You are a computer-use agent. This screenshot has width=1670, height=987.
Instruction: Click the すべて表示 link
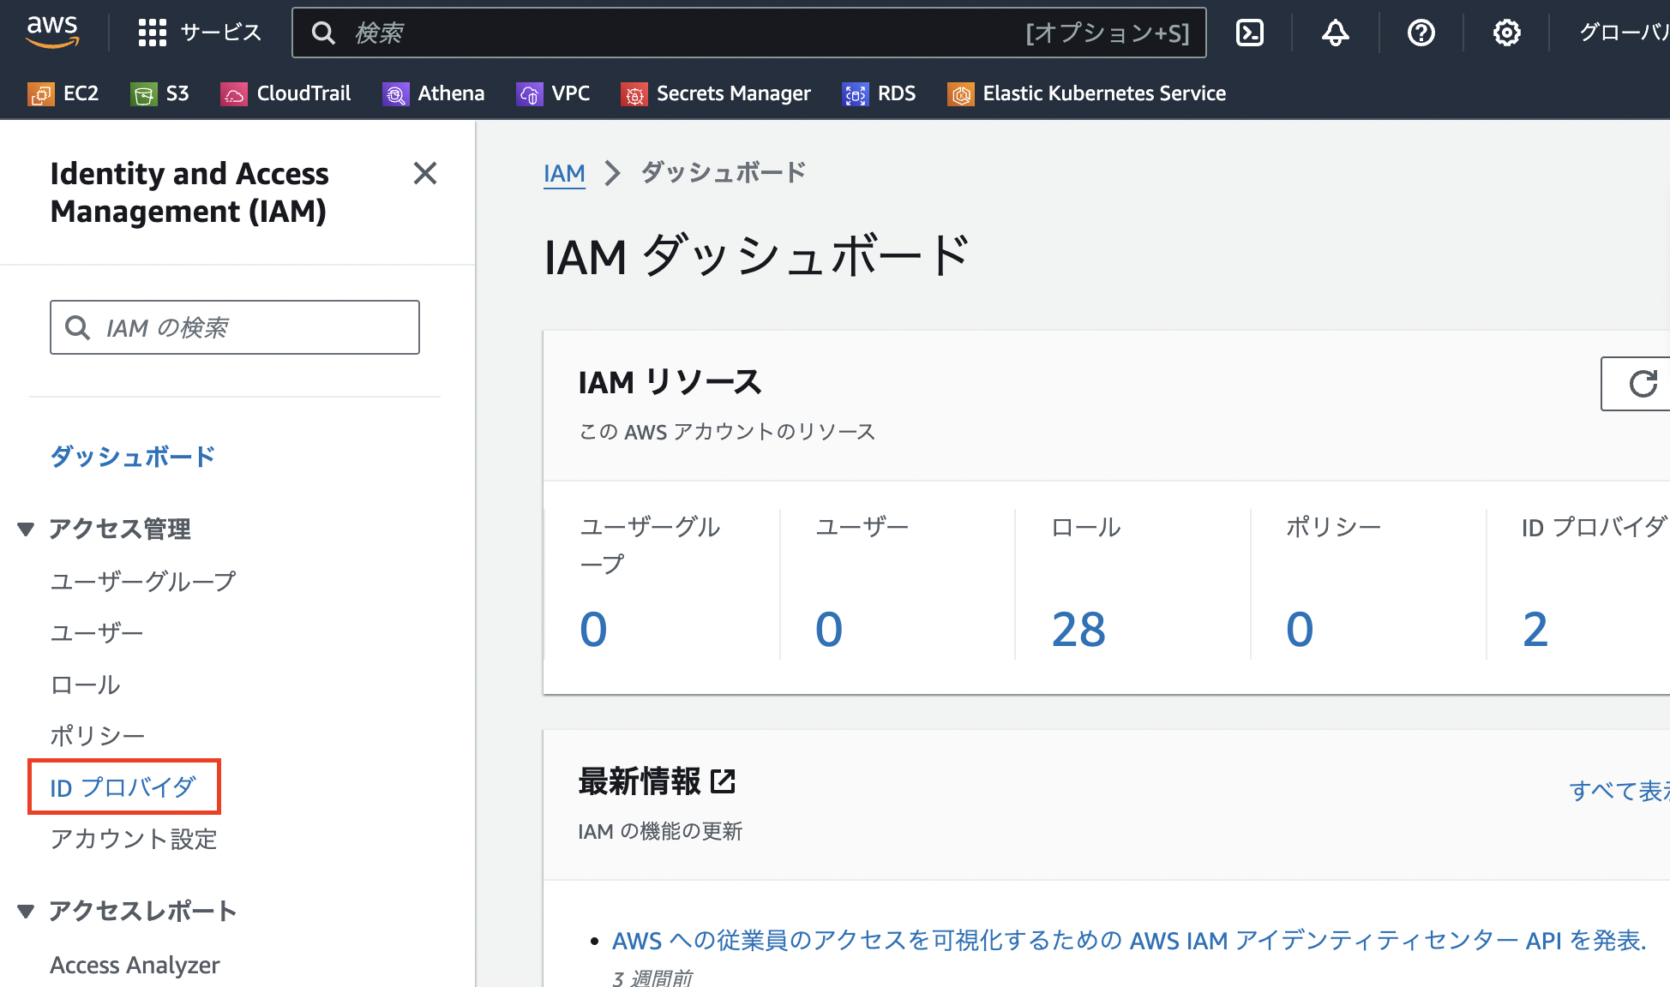tap(1619, 791)
